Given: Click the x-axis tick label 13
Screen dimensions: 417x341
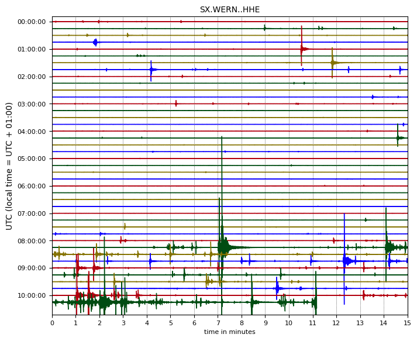Looking at the screenshot, I should coord(360,323).
